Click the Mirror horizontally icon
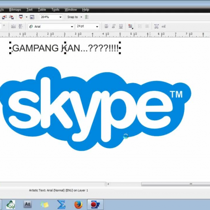Screen dimensions: 210x210 coord(13,26)
